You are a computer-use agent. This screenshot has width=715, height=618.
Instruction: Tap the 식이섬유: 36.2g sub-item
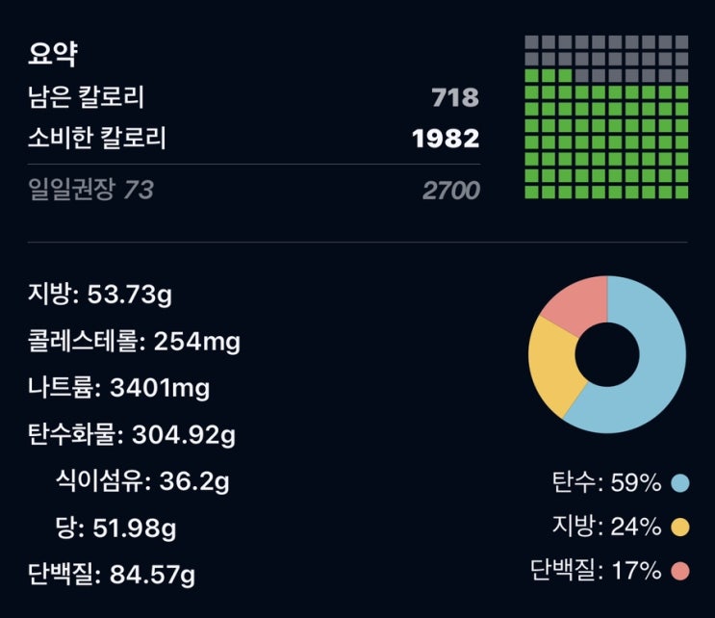pos(142,481)
